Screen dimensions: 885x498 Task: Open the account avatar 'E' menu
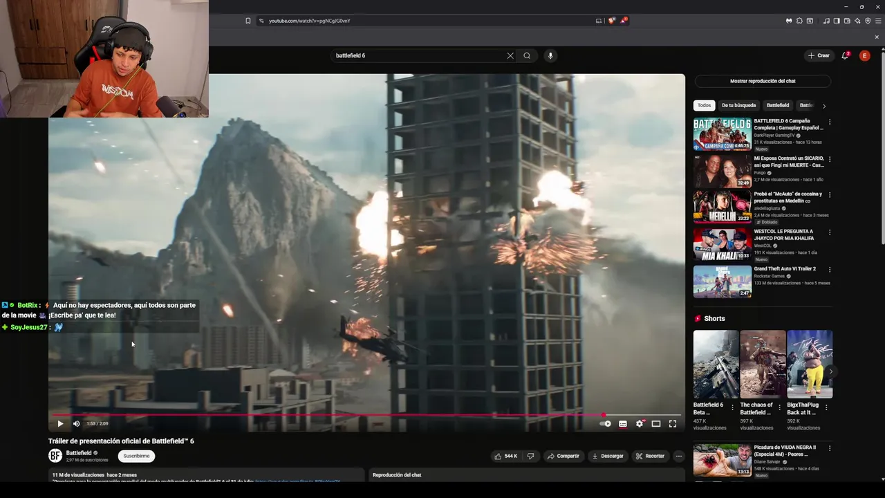pyautogui.click(x=864, y=55)
